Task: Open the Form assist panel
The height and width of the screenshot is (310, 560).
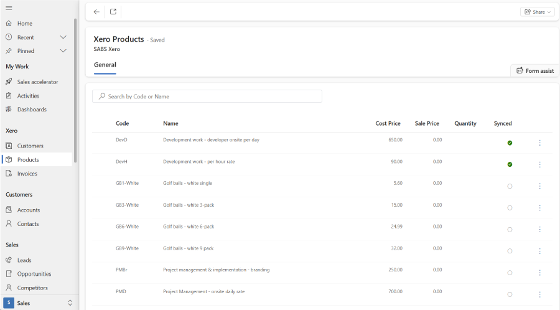Action: pos(535,71)
